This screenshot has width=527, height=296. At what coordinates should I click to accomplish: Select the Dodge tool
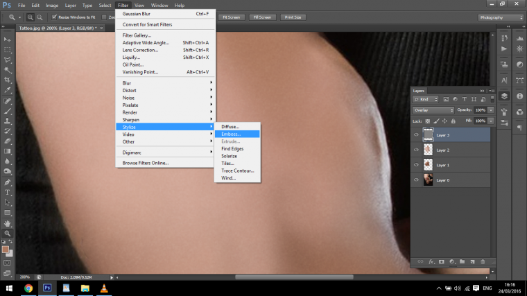point(7,171)
